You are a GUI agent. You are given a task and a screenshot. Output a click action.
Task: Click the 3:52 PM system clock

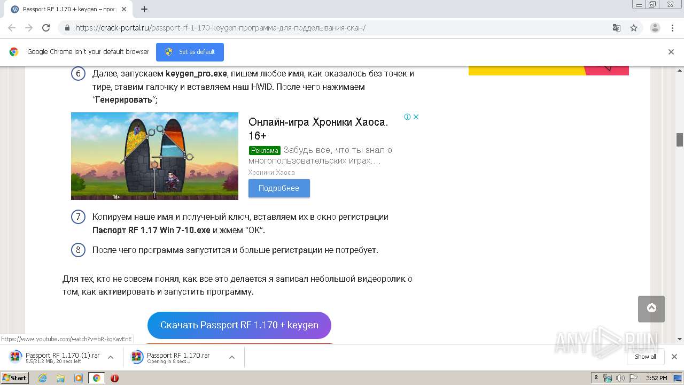click(656, 378)
